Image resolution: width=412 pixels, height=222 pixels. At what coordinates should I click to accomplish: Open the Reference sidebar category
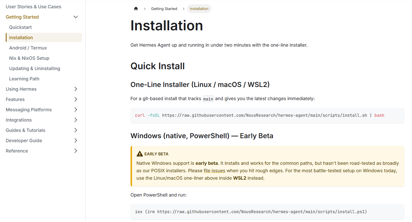(x=17, y=151)
